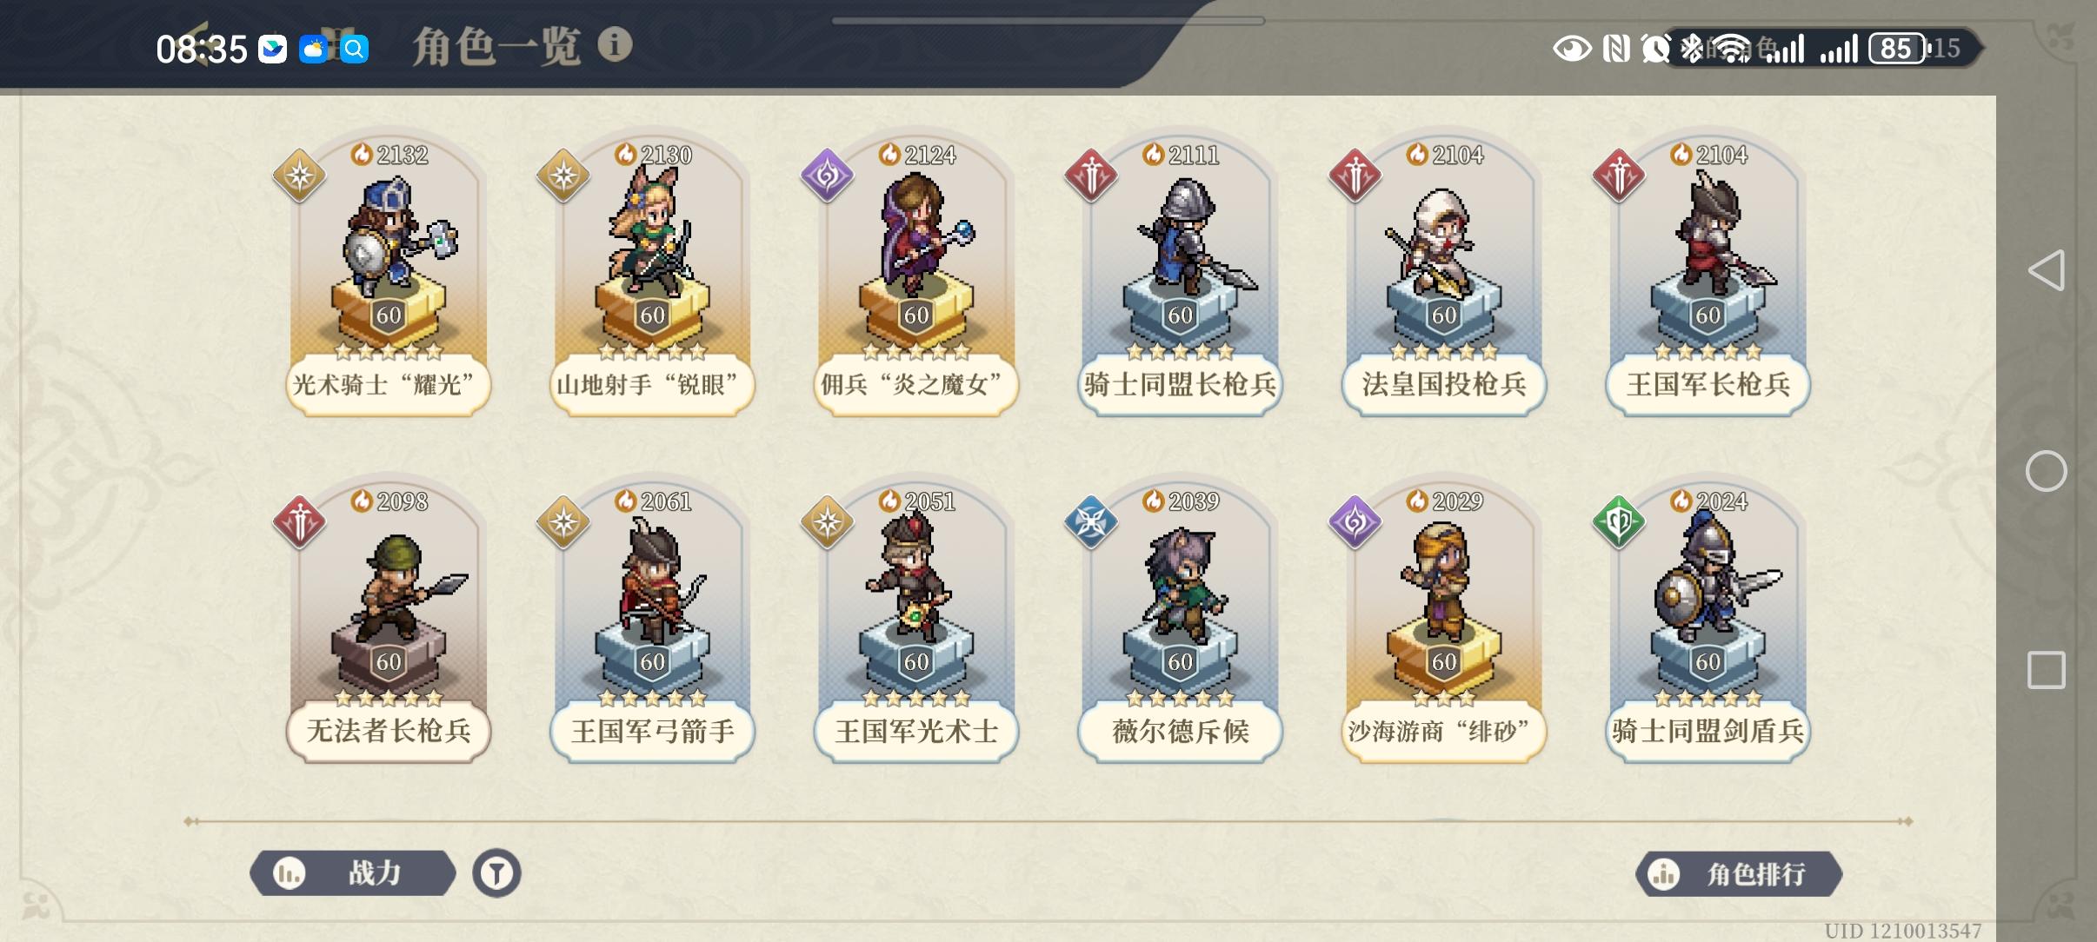Click the red lance badge on 骑士同盟长枪兵
The width and height of the screenshot is (2097, 942).
[x=1091, y=176]
